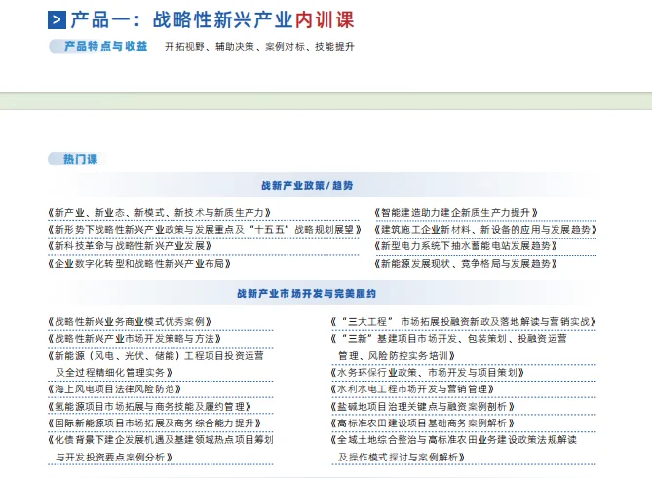Select the 热门课 label
652x478 pixels.
80,159
